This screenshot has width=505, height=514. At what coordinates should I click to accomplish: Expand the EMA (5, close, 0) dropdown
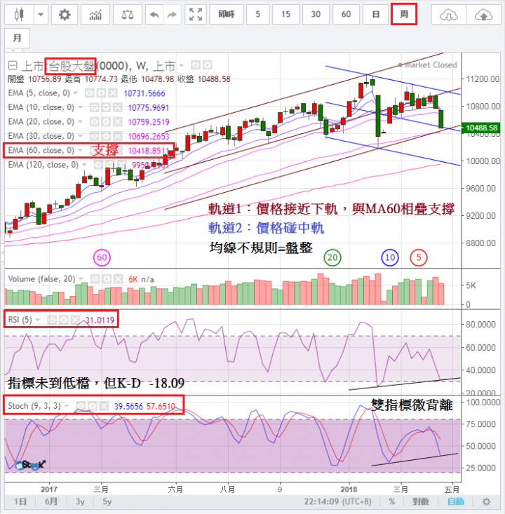click(x=76, y=93)
